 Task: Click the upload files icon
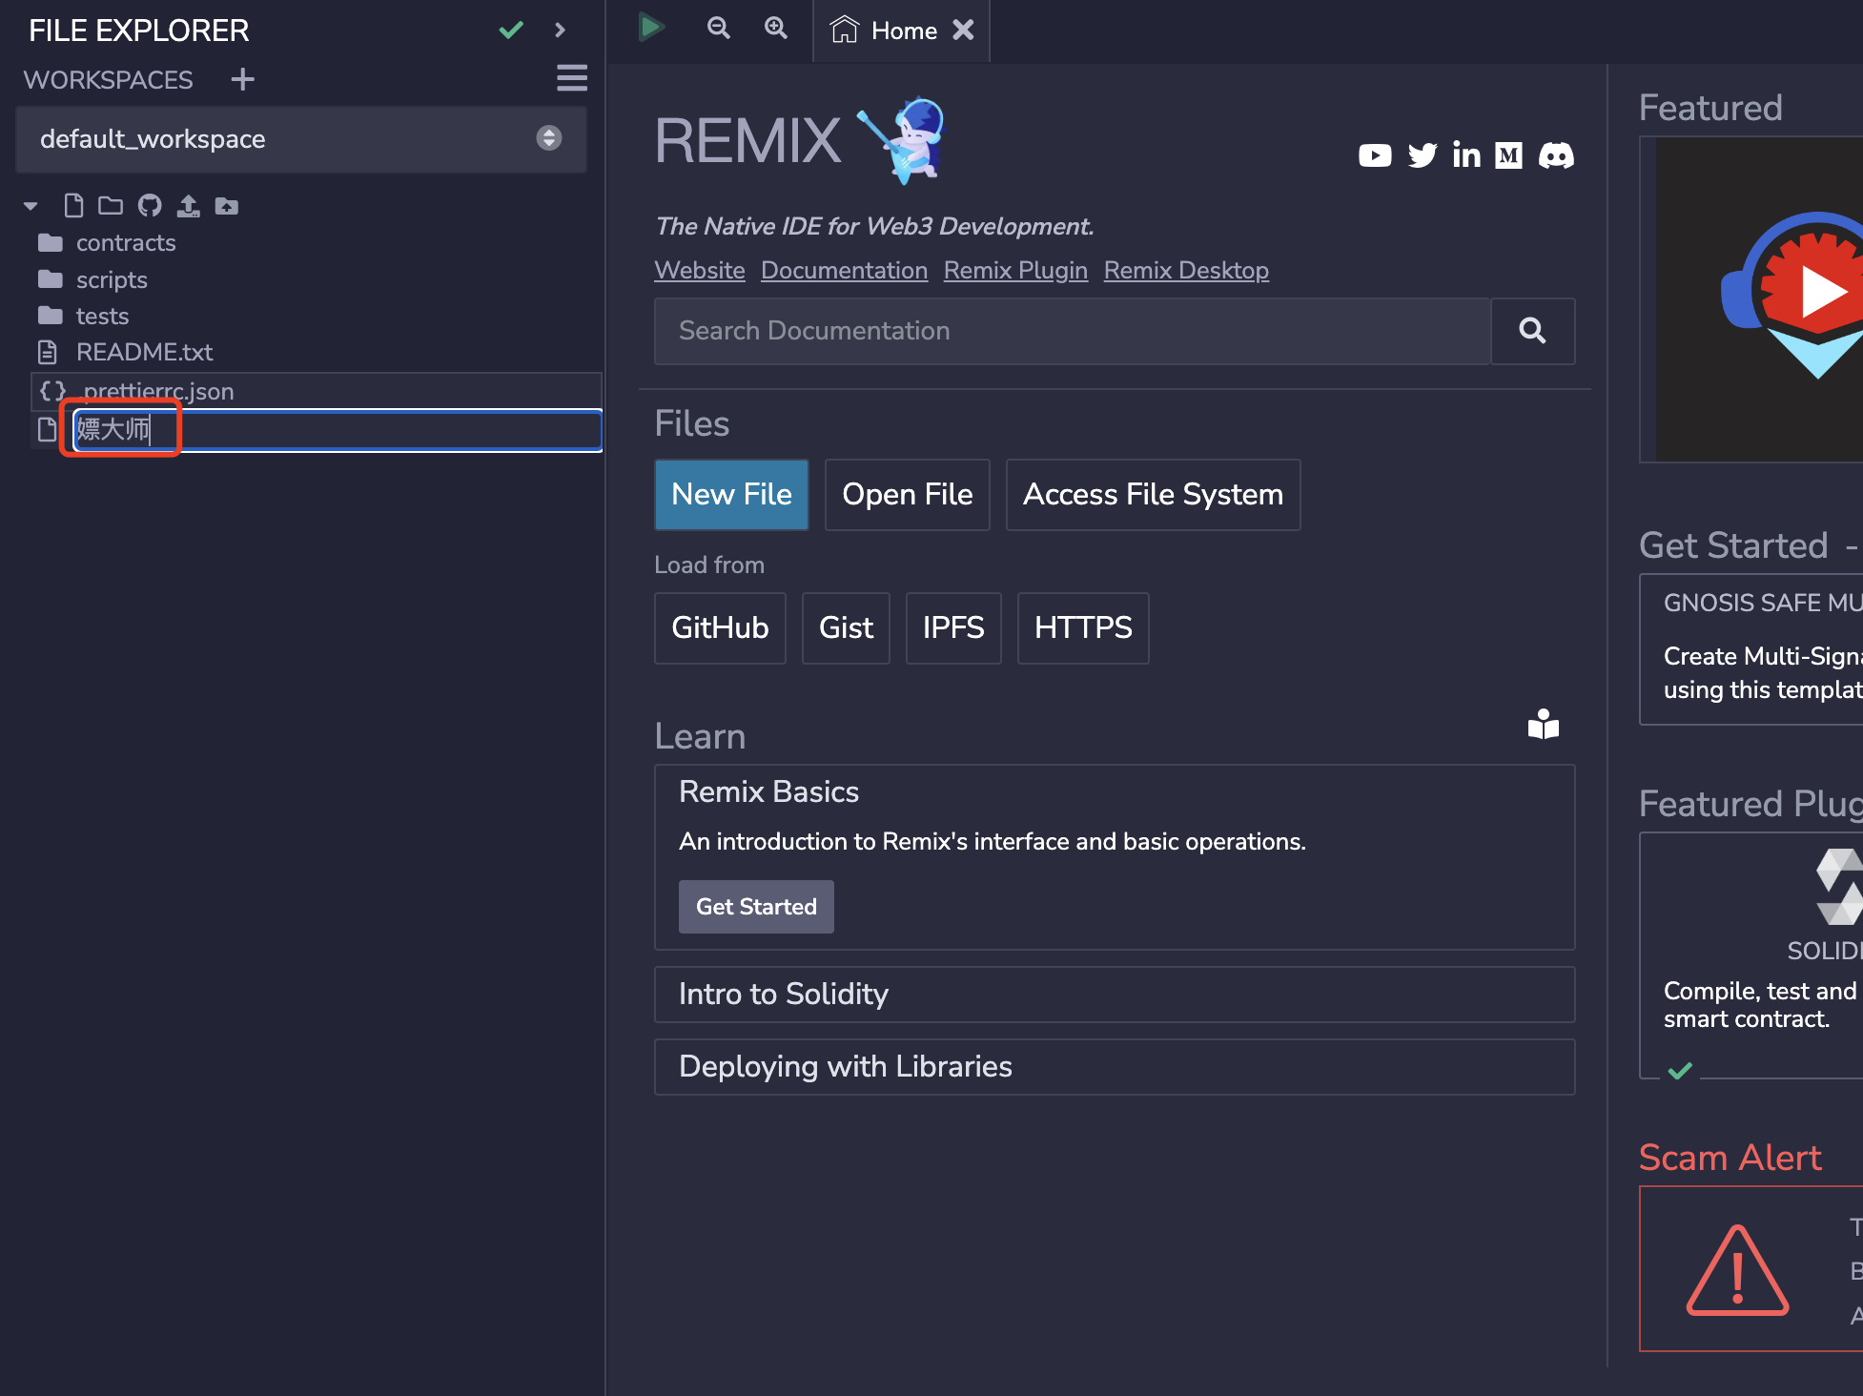click(189, 205)
